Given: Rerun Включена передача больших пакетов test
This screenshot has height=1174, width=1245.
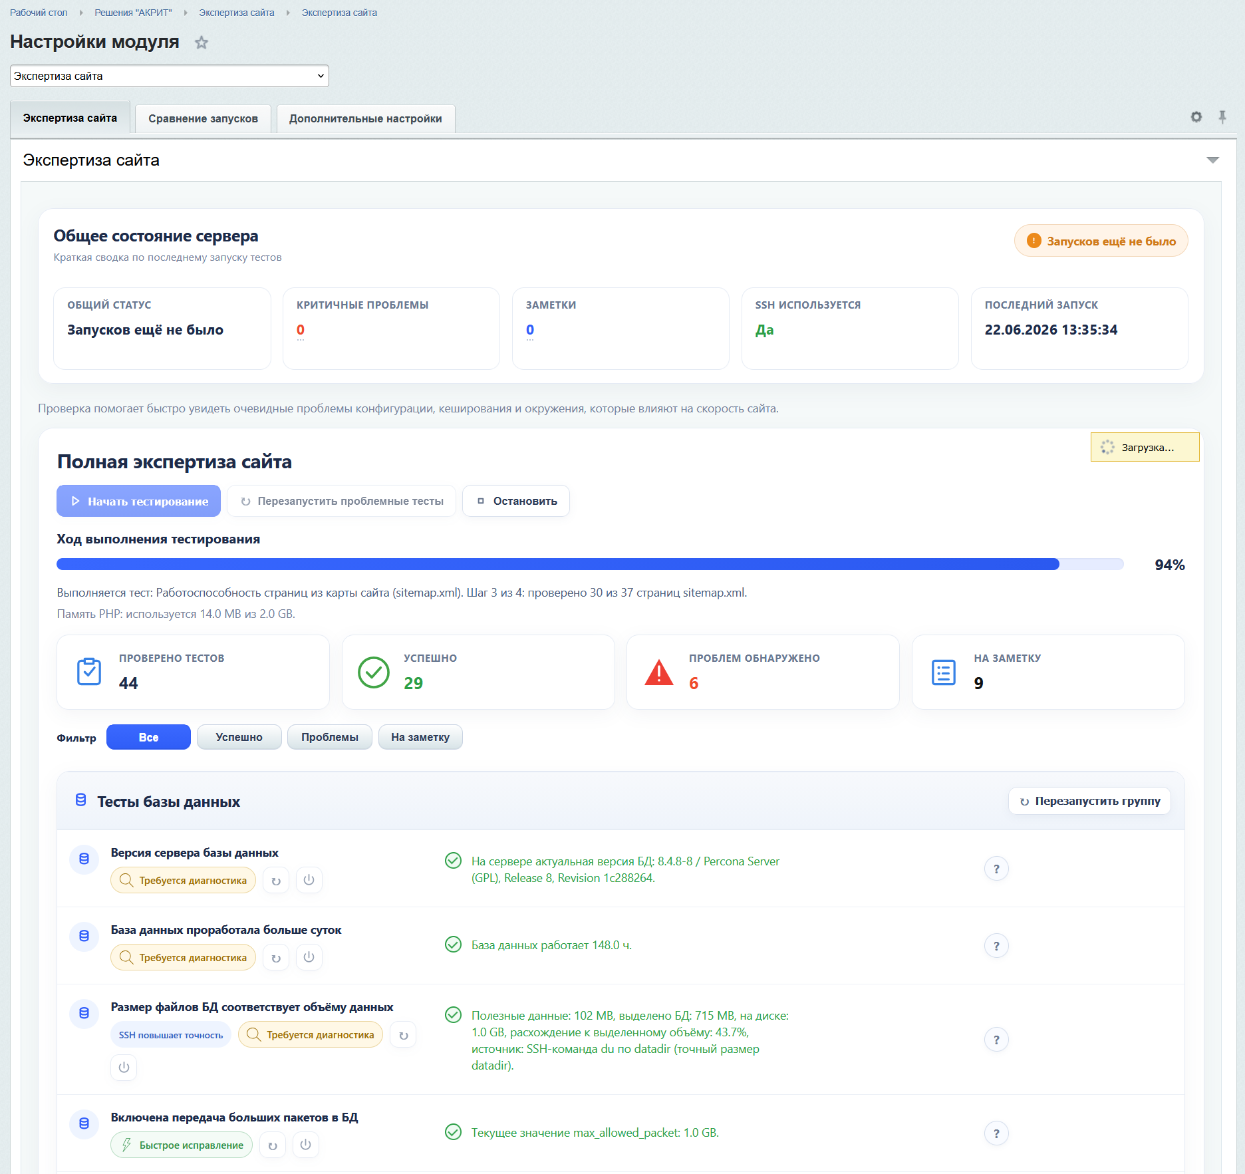Looking at the screenshot, I should click(x=273, y=1145).
